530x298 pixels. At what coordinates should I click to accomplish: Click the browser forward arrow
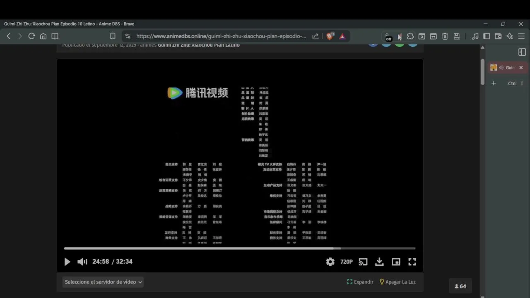coord(19,36)
